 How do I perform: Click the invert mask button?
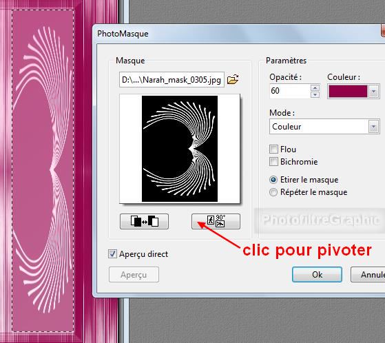(144, 222)
